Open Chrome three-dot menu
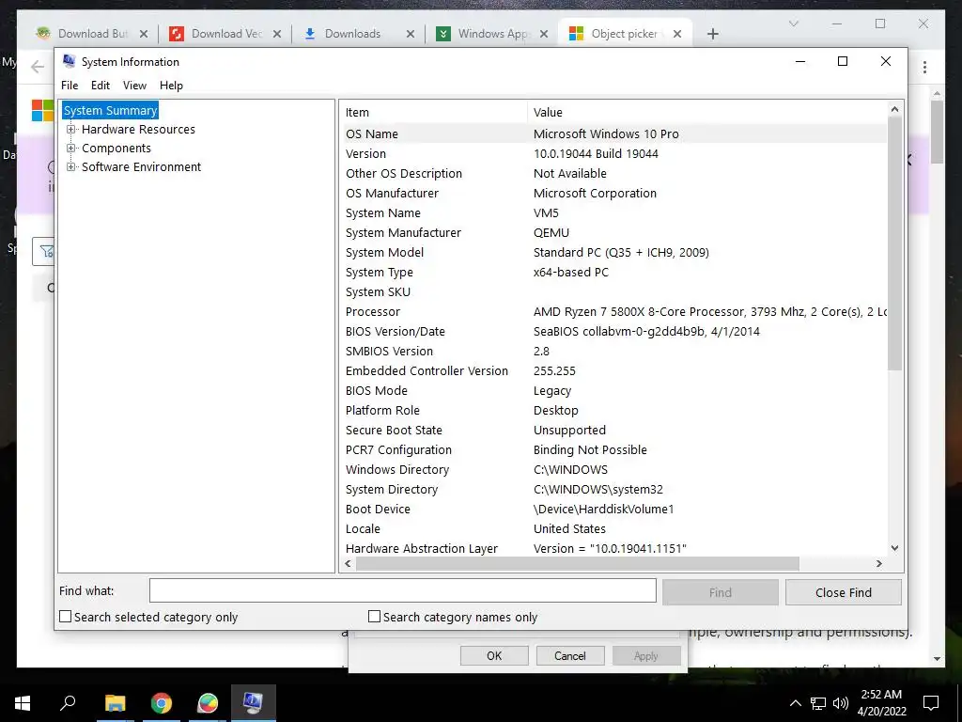The image size is (962, 722). 924,68
